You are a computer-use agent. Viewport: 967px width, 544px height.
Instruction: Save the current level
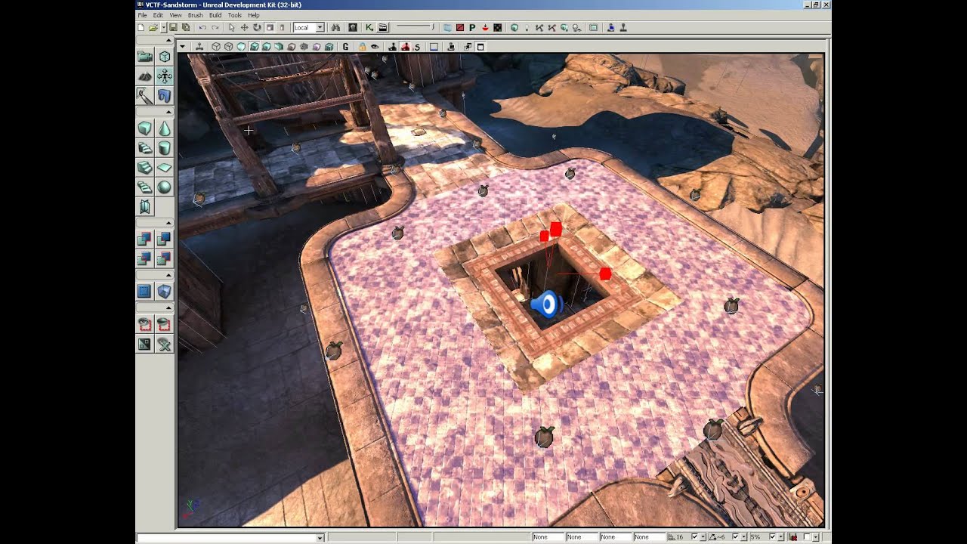pos(173,28)
